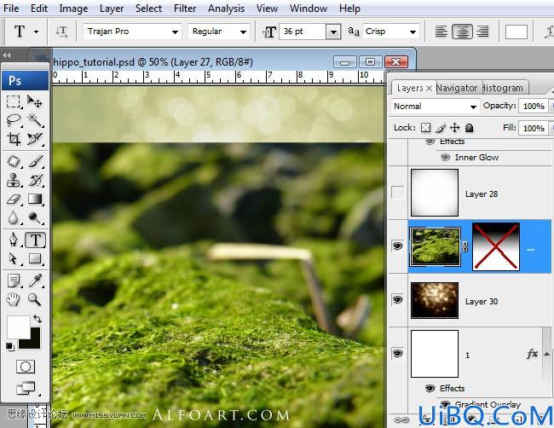Open the Image menu
The width and height of the screenshot is (554, 428).
73,9
